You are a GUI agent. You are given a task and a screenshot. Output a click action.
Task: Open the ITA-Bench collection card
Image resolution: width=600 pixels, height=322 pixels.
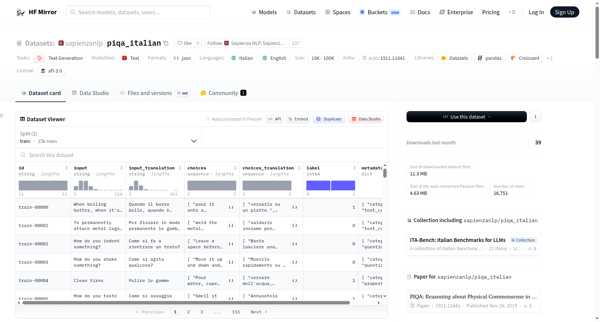(474, 244)
